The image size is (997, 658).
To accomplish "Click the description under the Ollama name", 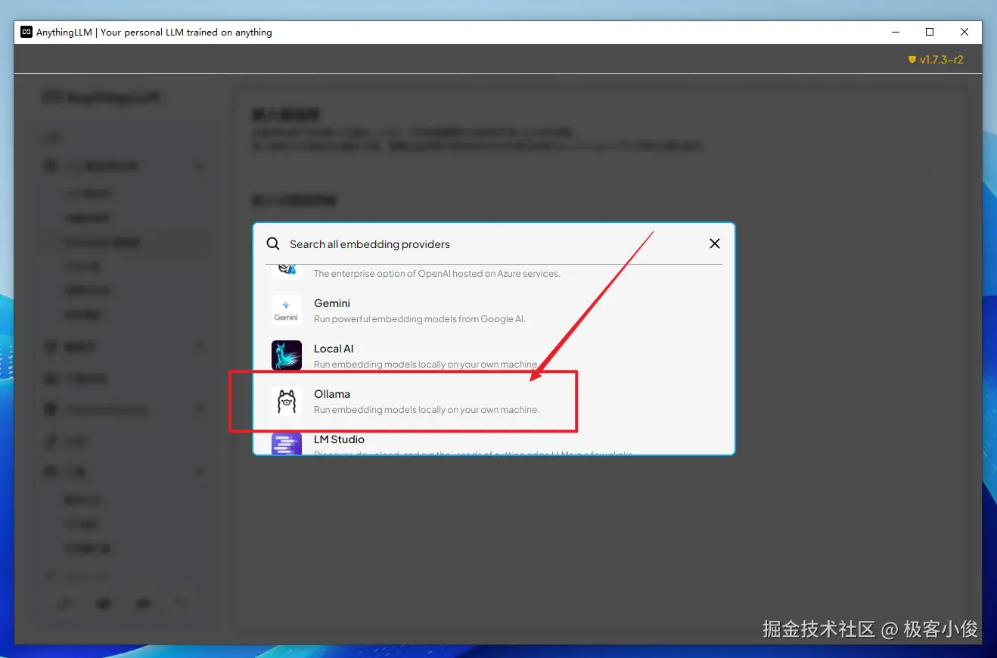I will point(427,410).
